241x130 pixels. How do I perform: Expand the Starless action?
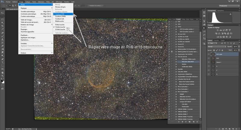[176, 64]
